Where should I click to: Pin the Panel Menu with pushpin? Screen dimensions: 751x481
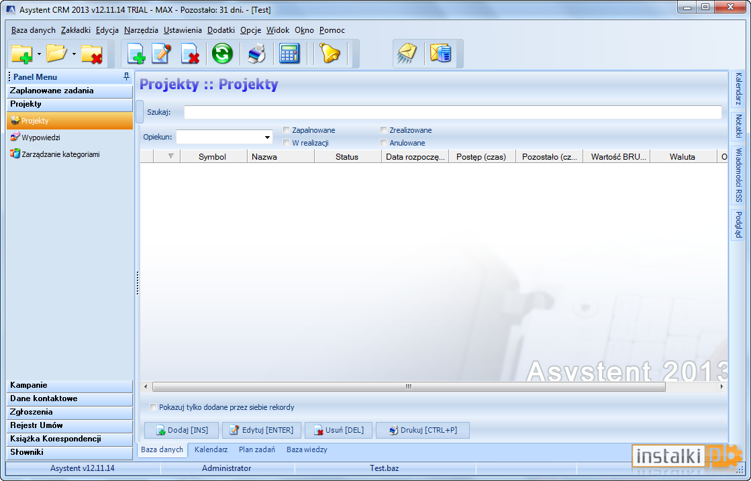[x=126, y=76]
